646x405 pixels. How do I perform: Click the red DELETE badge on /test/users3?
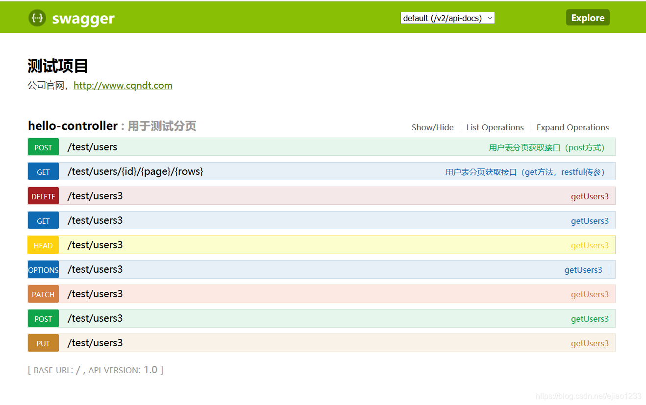tap(43, 196)
